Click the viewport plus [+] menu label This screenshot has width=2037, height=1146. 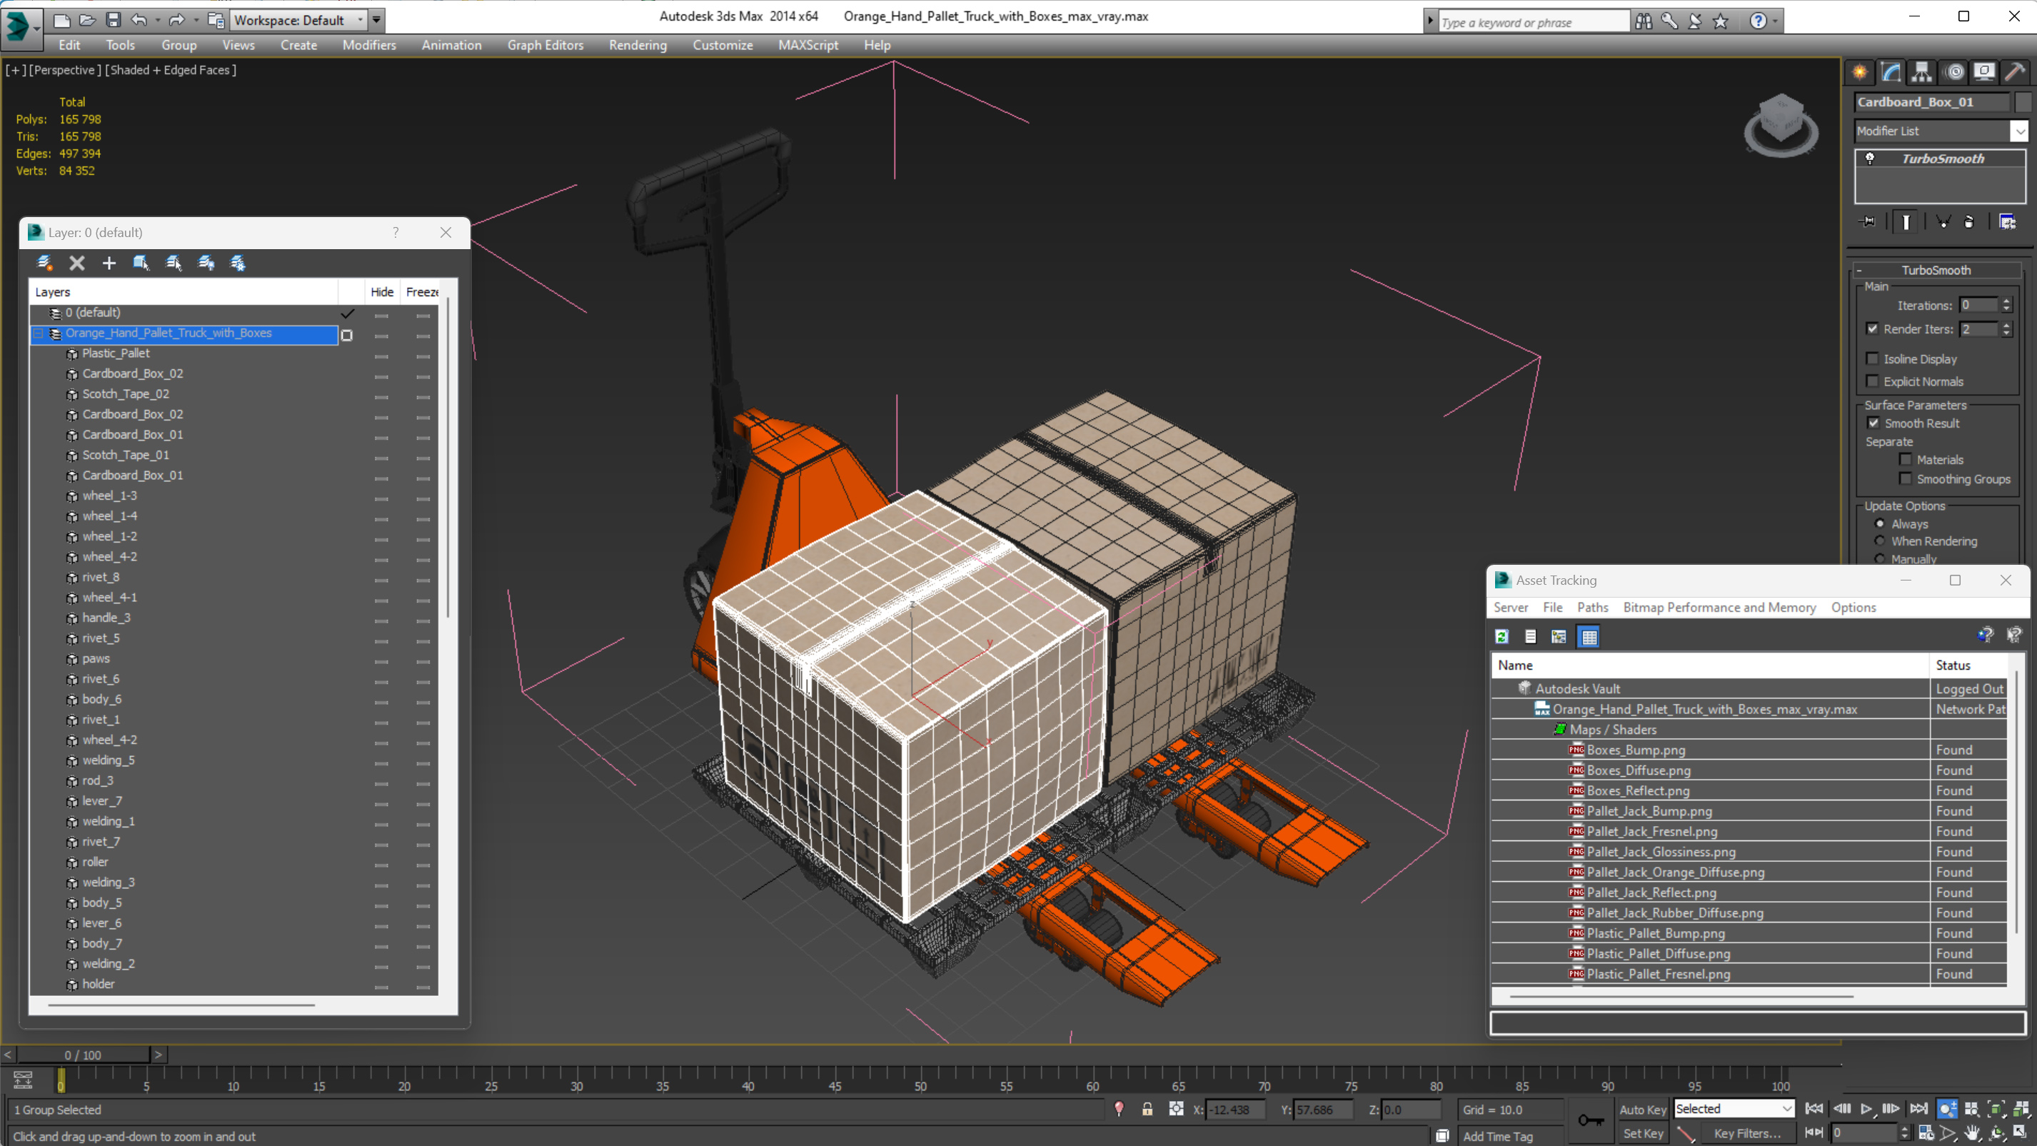click(x=16, y=69)
